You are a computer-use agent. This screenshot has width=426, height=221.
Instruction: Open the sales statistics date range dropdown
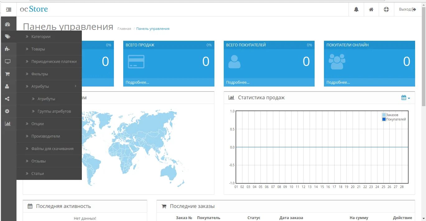point(405,98)
